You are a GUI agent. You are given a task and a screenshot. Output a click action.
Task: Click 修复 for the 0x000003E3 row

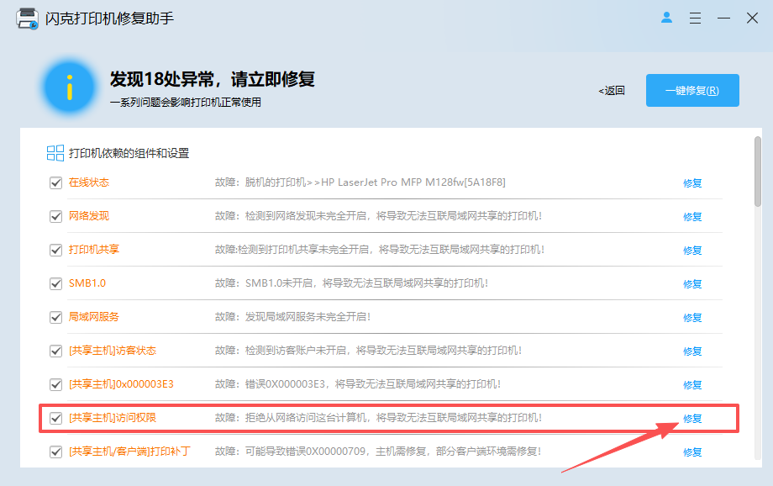pos(692,385)
